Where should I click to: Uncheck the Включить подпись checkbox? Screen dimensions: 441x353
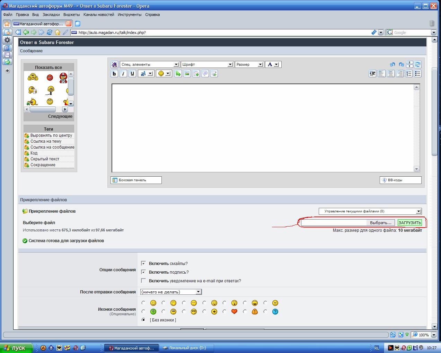[x=143, y=272]
